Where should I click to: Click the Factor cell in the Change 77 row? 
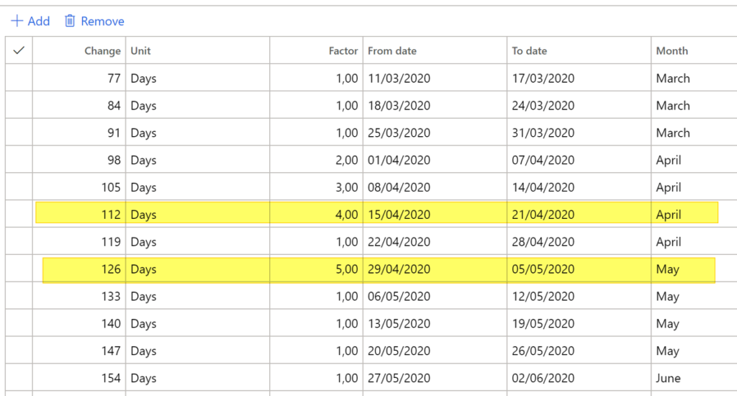point(317,78)
